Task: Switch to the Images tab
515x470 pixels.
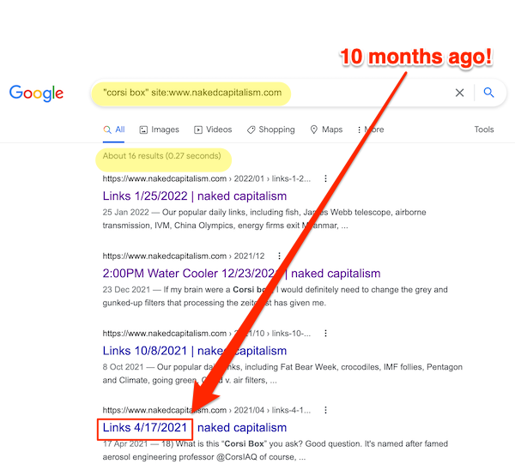Action: click(160, 130)
